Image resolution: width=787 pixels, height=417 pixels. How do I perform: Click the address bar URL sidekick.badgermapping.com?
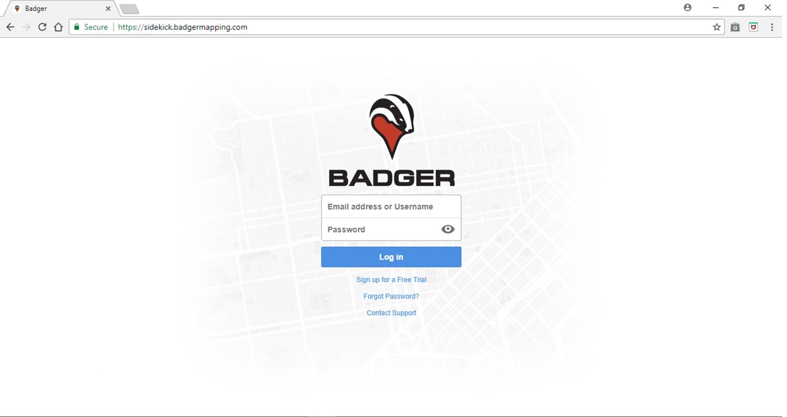click(x=183, y=27)
